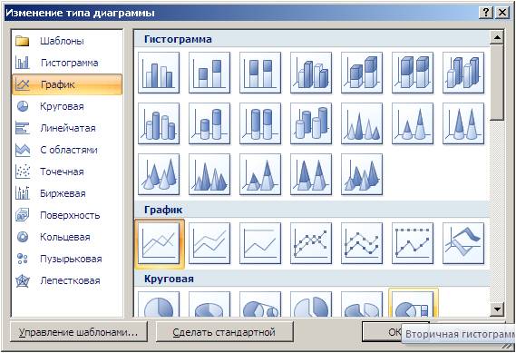The image size is (516, 353).
Task: Select the basic line chart thumbnail
Action: click(159, 243)
